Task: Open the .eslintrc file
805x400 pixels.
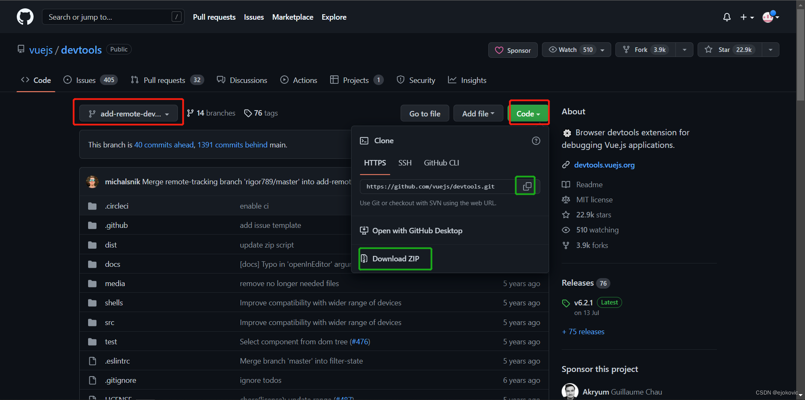Action: pos(117,361)
